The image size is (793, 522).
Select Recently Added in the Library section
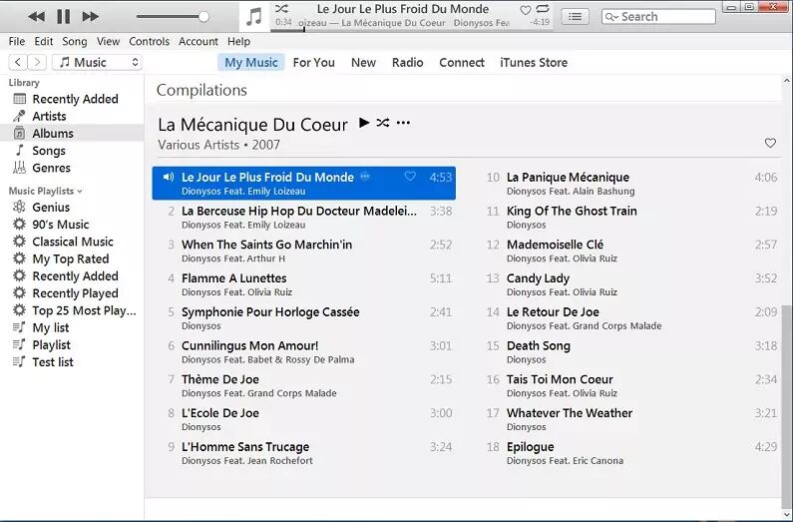pos(72,99)
